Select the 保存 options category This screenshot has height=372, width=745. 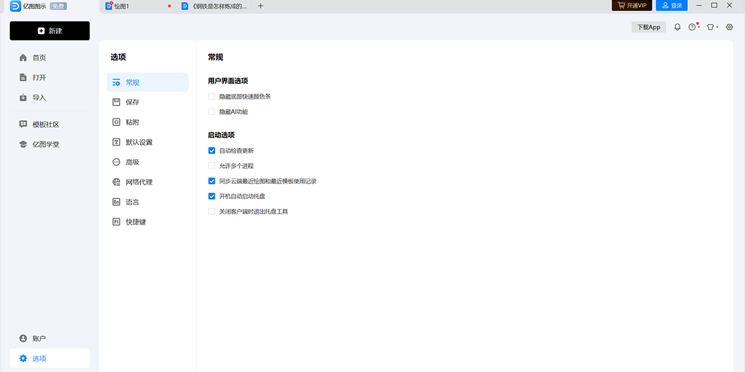tap(132, 102)
